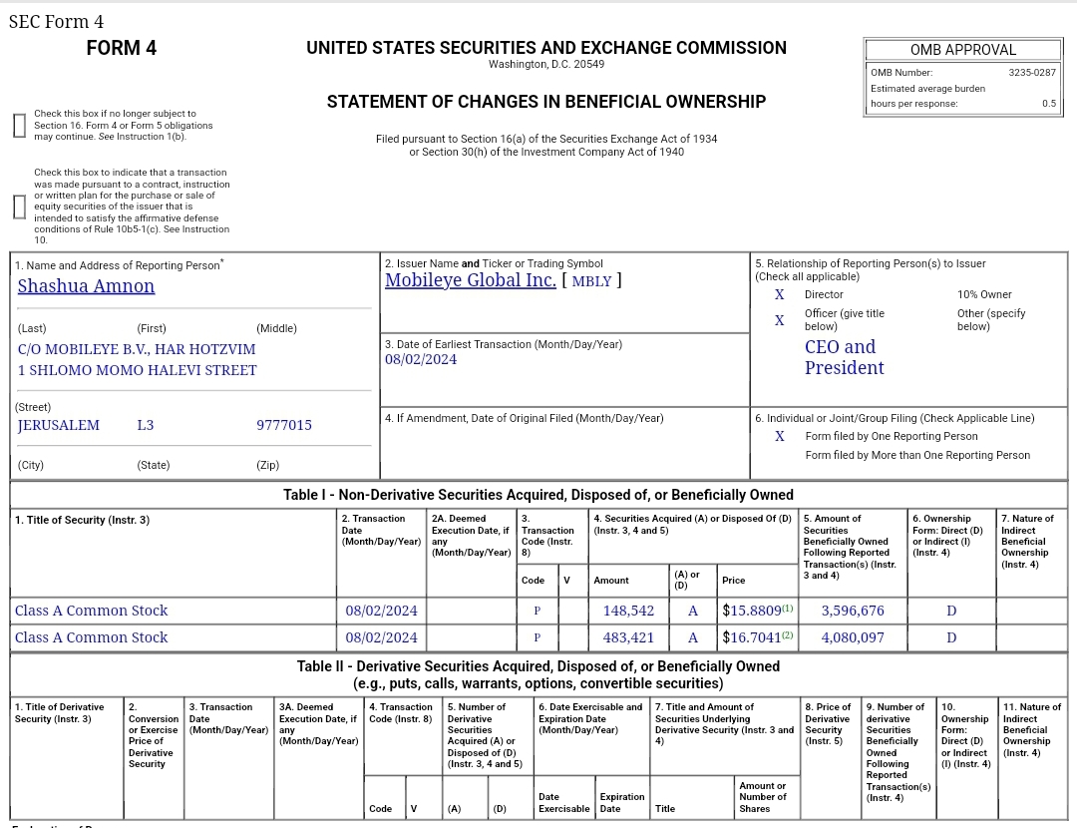Click the zip code 9777015
This screenshot has height=828, width=1077.
(284, 425)
